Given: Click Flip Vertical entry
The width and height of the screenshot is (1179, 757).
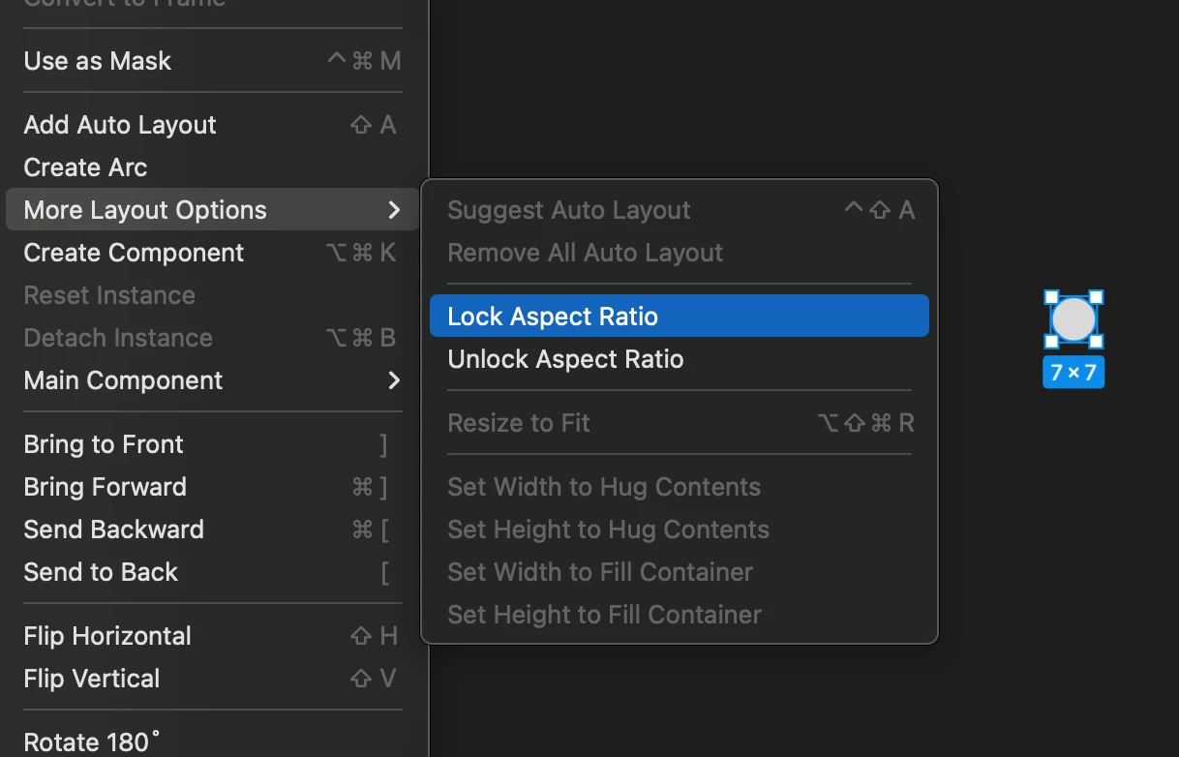Looking at the screenshot, I should [x=92, y=679].
